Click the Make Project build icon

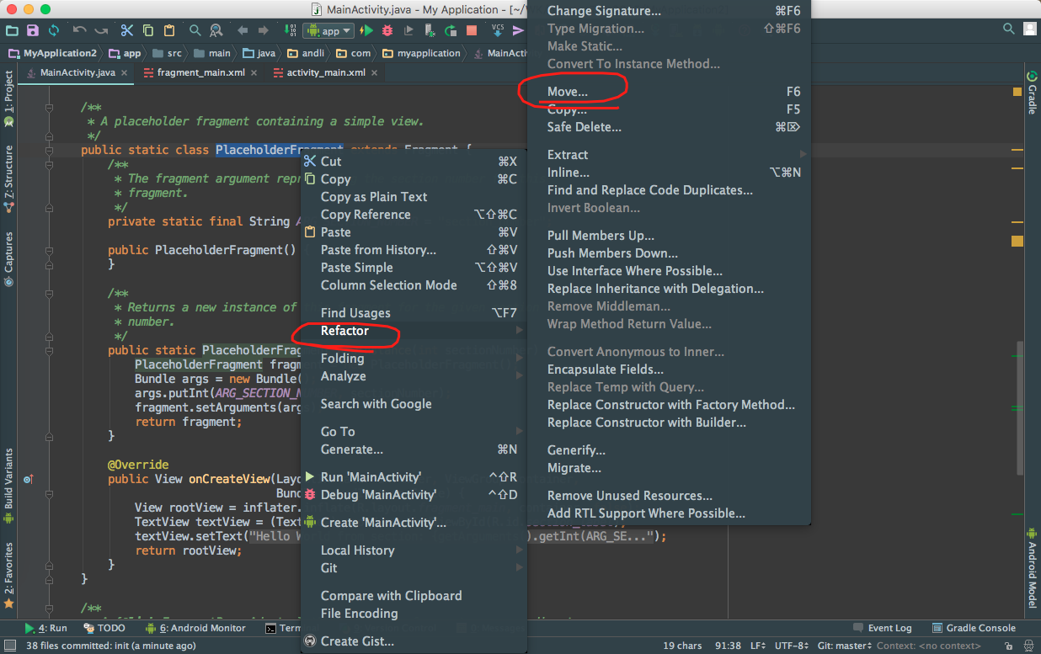click(x=290, y=30)
